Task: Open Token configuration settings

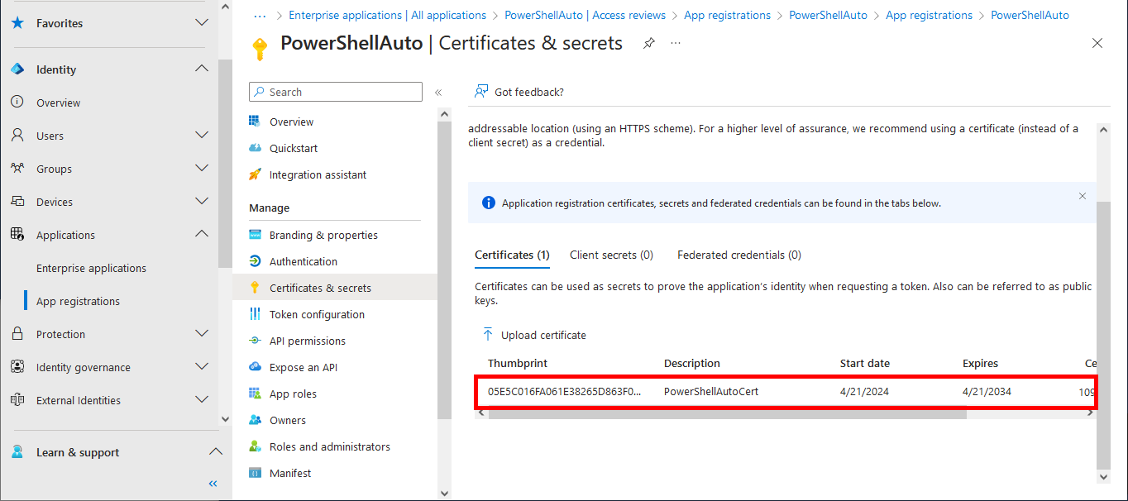Action: [x=317, y=314]
